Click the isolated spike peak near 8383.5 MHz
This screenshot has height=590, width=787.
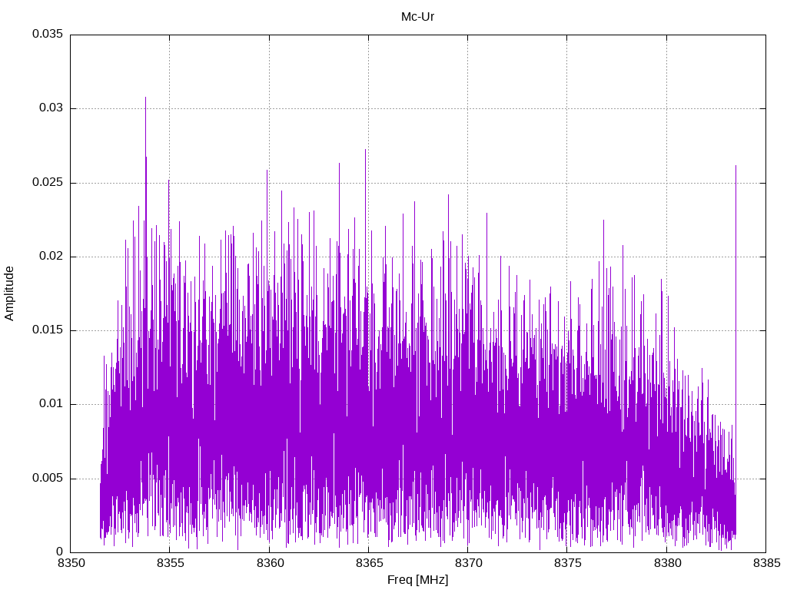736,166
